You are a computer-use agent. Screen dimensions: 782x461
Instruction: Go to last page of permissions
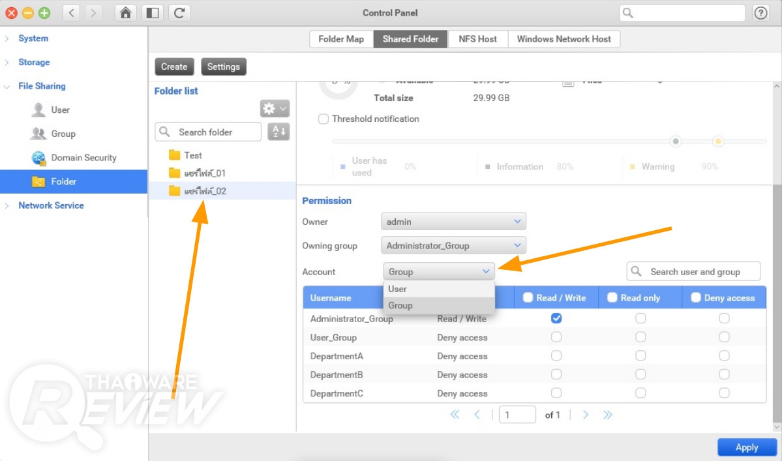(607, 415)
